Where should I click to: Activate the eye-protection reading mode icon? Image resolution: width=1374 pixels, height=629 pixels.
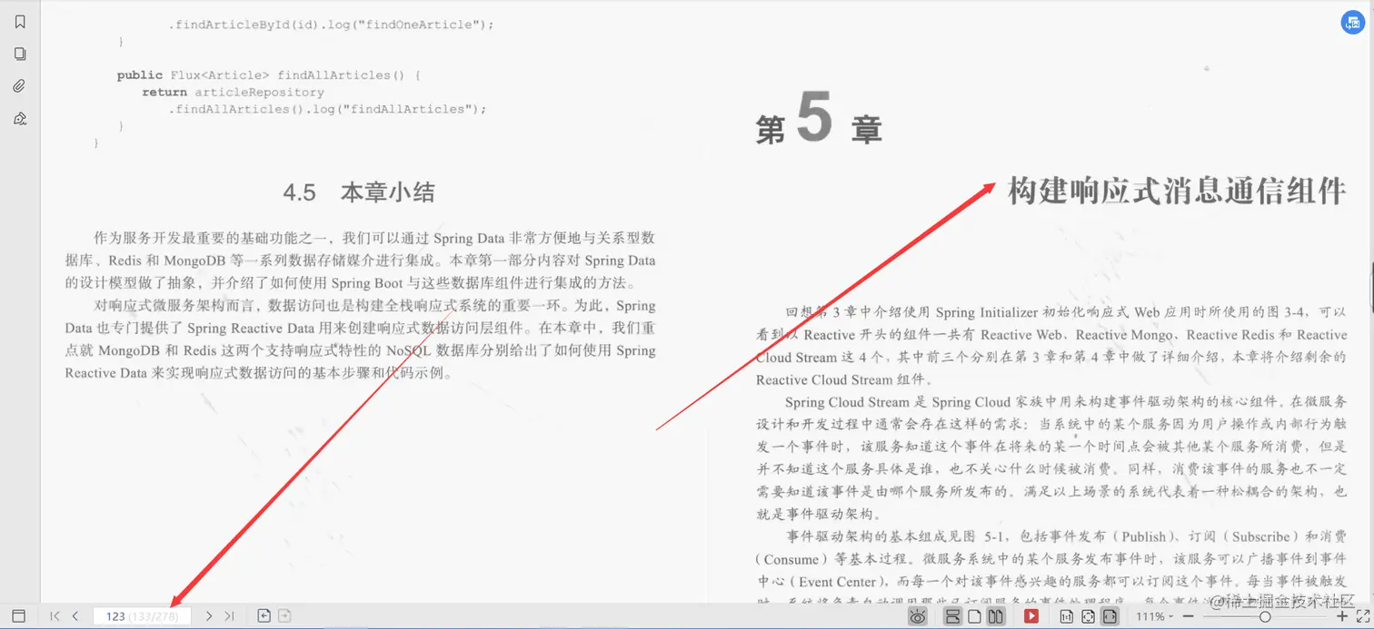pos(918,615)
